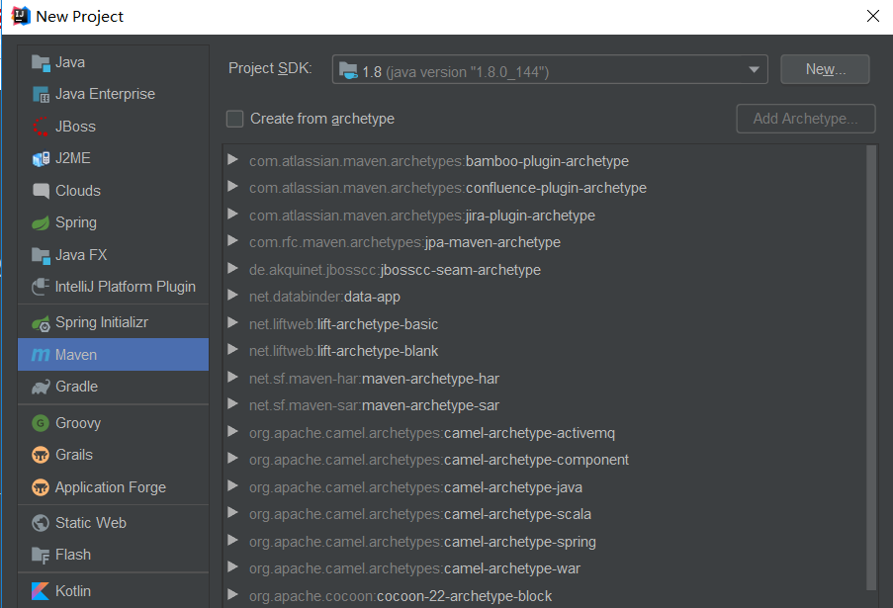Expand the camel-archetype-spring entry
This screenshot has width=893, height=608.
pos(232,541)
